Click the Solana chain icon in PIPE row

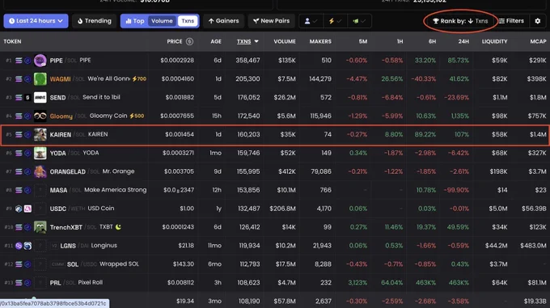[19, 61]
